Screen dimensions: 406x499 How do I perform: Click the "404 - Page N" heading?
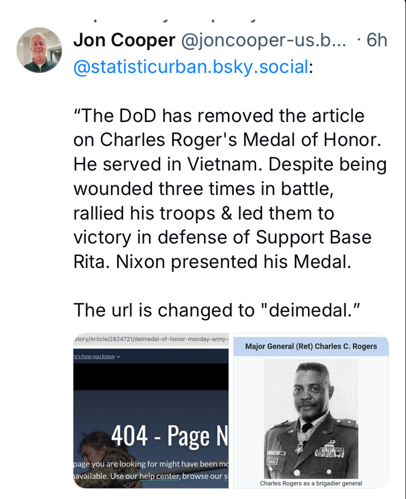coord(169,436)
